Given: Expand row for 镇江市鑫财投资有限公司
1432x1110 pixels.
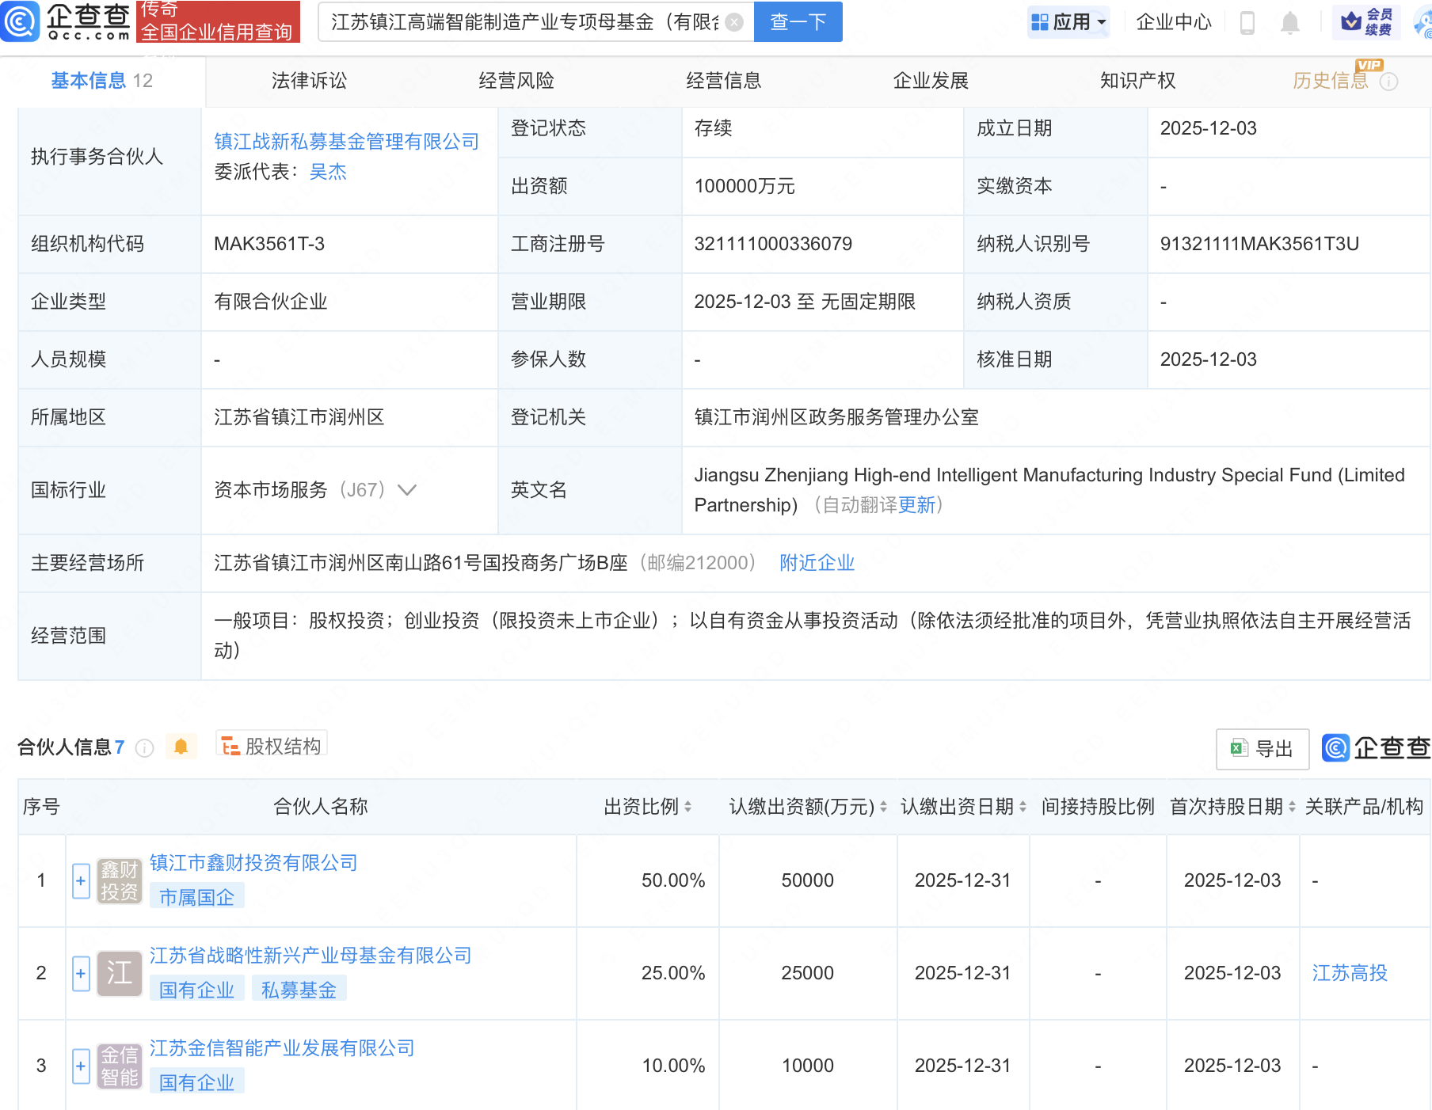Looking at the screenshot, I should coord(81,880).
